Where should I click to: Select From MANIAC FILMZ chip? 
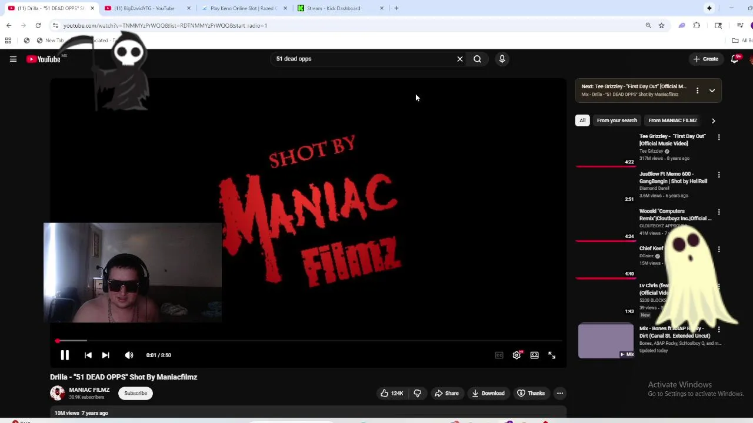tap(672, 120)
